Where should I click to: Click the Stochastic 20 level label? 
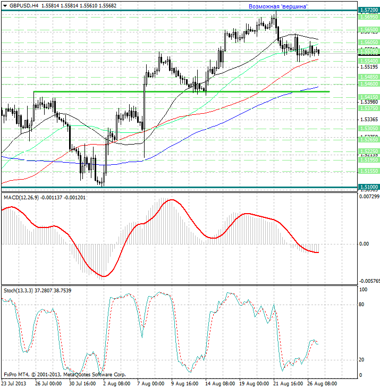pos(361,360)
